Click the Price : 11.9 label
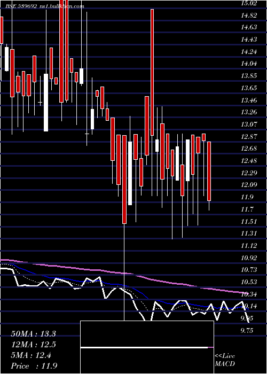The height and width of the screenshot is (374, 267). pos(34,366)
